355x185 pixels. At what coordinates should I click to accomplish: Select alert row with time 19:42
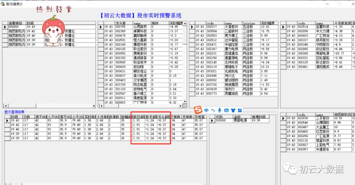(x=49, y=31)
